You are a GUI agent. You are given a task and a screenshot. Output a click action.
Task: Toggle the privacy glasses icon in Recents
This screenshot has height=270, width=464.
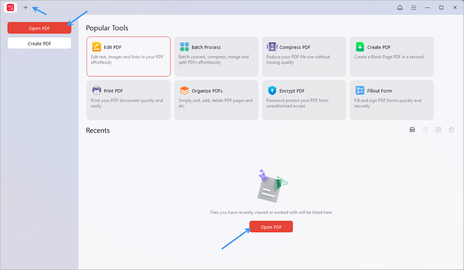tap(412, 130)
